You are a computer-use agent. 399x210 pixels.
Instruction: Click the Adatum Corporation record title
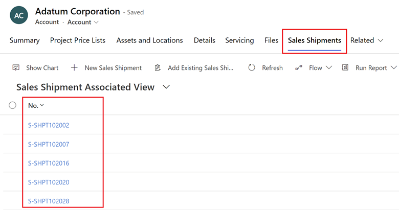coord(78,11)
